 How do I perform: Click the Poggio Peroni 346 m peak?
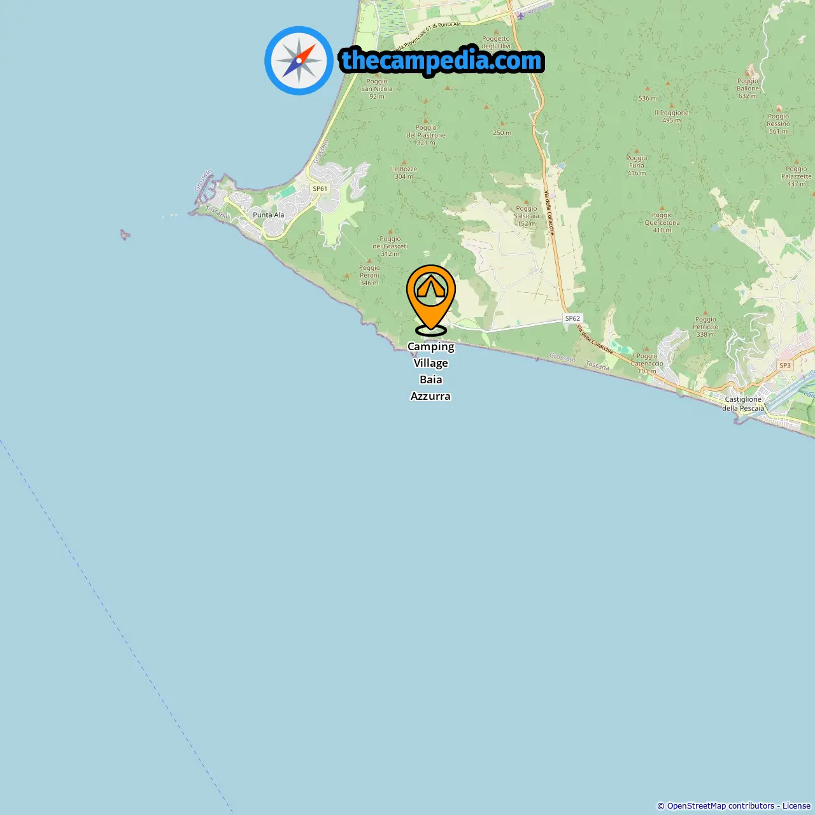click(x=369, y=275)
